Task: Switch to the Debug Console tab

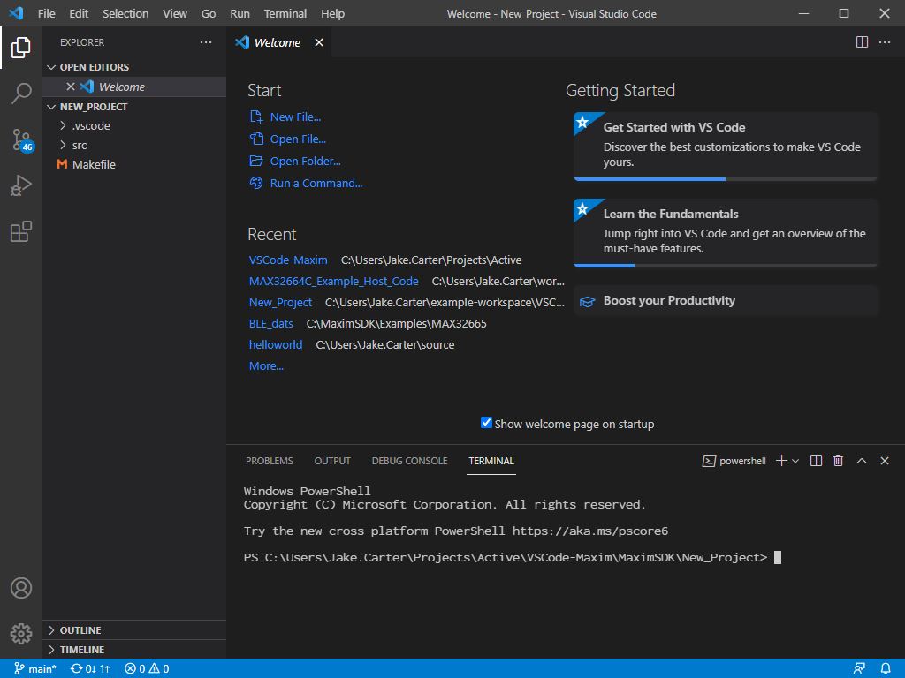Action: pyautogui.click(x=410, y=461)
